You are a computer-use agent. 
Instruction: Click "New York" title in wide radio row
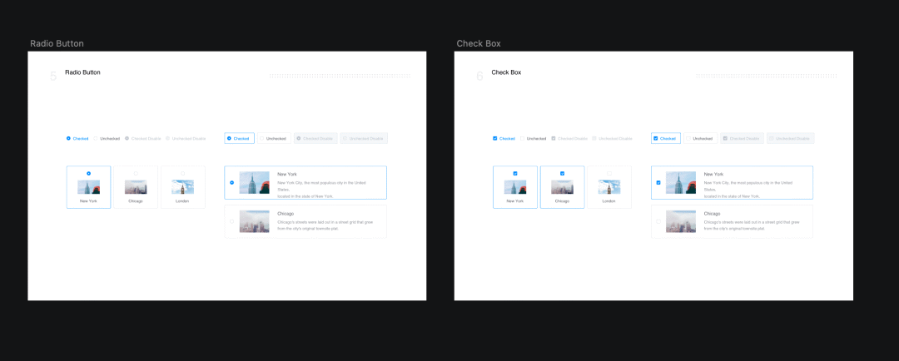[286, 174]
